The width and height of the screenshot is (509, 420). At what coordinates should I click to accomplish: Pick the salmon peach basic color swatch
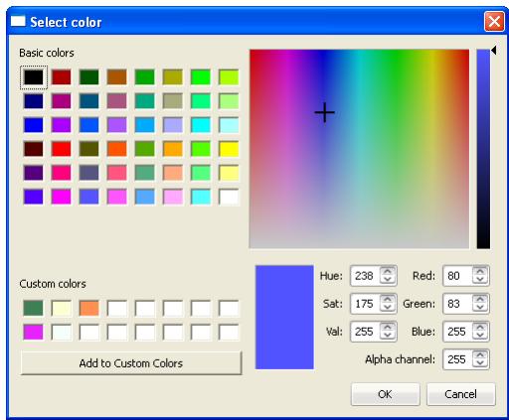pos(173,173)
